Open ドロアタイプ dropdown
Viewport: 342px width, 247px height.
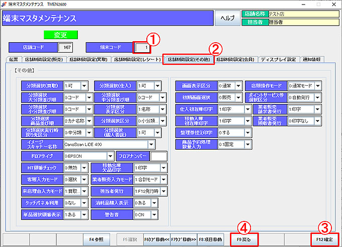110,156
